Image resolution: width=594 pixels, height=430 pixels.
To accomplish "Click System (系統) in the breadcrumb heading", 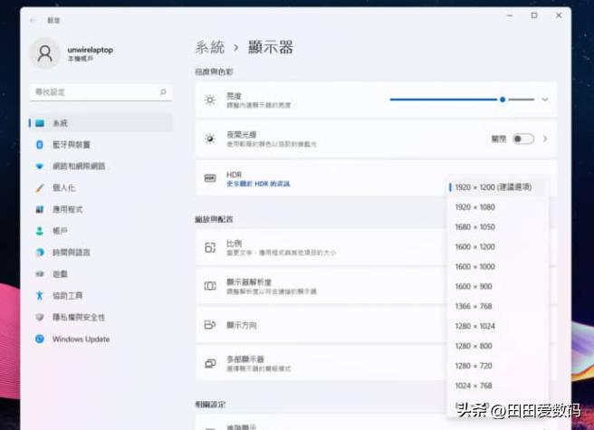I will [209, 47].
